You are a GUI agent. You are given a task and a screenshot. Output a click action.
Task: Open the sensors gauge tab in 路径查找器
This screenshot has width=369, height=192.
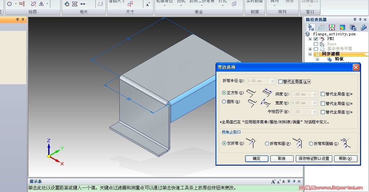332,27
